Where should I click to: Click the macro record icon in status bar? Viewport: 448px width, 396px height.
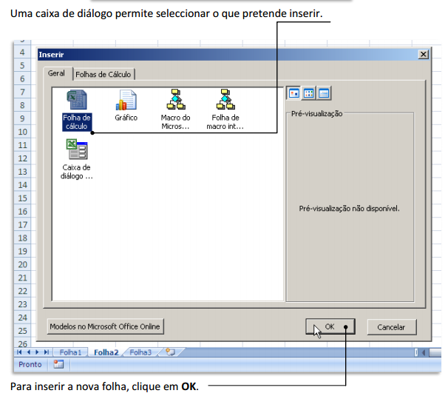(x=58, y=364)
